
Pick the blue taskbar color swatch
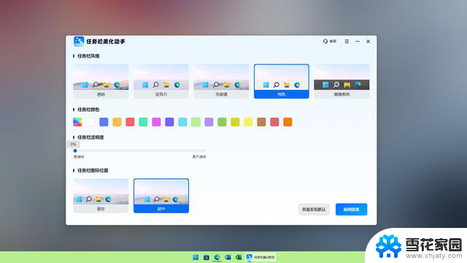(104, 122)
